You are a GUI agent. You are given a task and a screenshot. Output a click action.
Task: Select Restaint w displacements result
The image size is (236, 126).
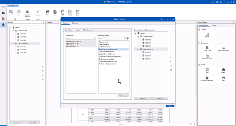(114, 64)
